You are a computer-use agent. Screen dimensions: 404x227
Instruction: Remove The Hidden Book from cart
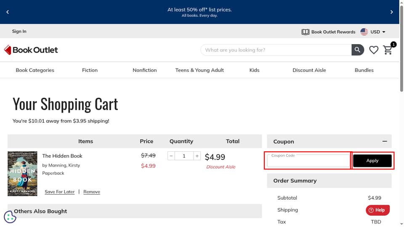[x=92, y=192]
